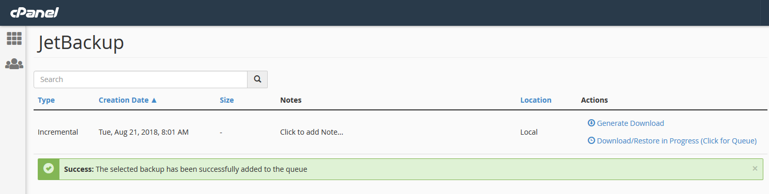This screenshot has width=769, height=194.
Task: Dismiss the success alert with the X
Action: point(755,168)
